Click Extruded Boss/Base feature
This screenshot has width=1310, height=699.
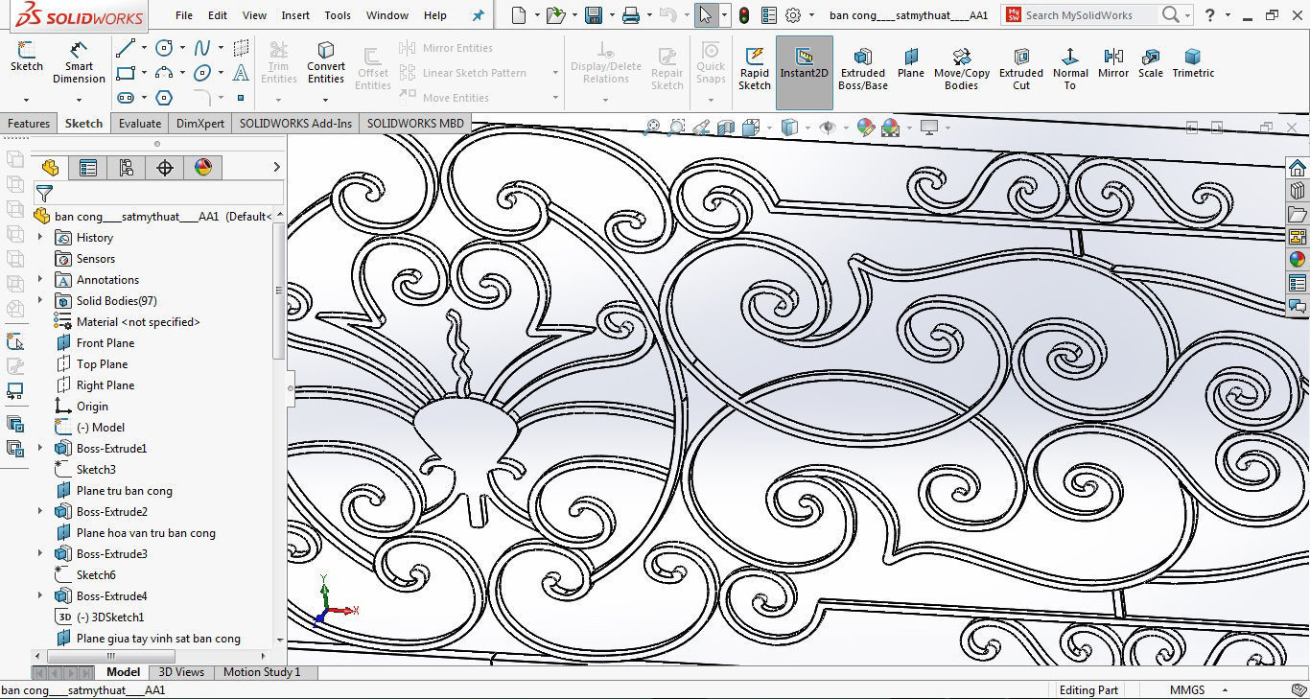click(863, 67)
